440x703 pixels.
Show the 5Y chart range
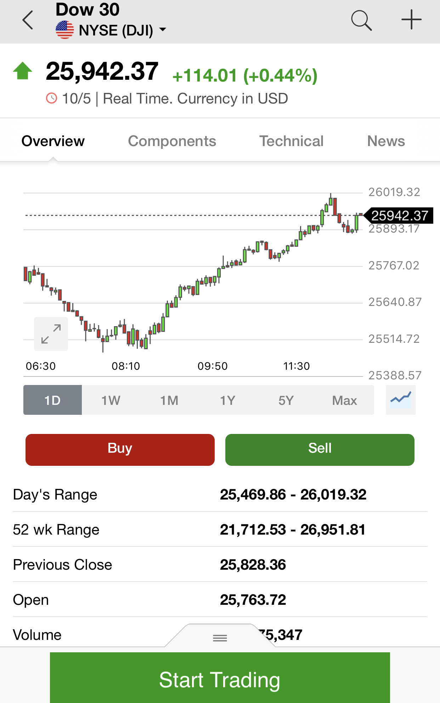tap(286, 400)
